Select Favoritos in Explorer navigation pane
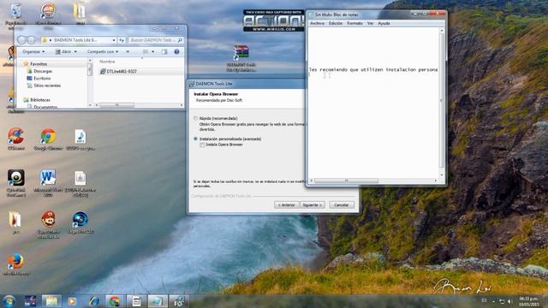 38,64
